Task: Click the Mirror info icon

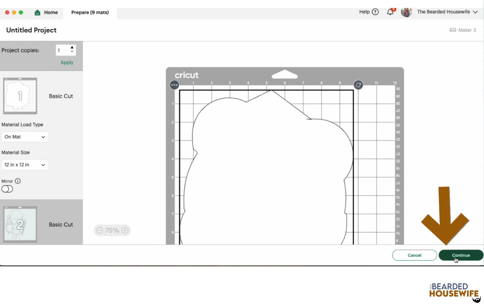Action: pos(18,181)
